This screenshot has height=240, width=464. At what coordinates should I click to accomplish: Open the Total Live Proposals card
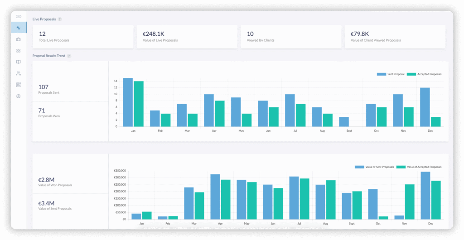pyautogui.click(x=83, y=37)
